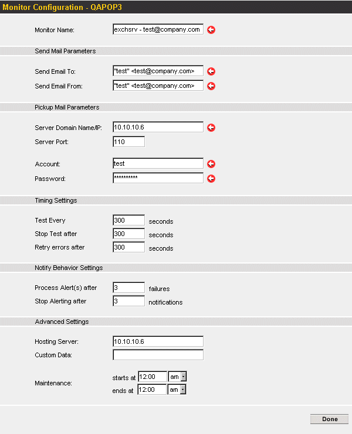
Task: Click the maintenance starts at time field
Action: coord(153,377)
